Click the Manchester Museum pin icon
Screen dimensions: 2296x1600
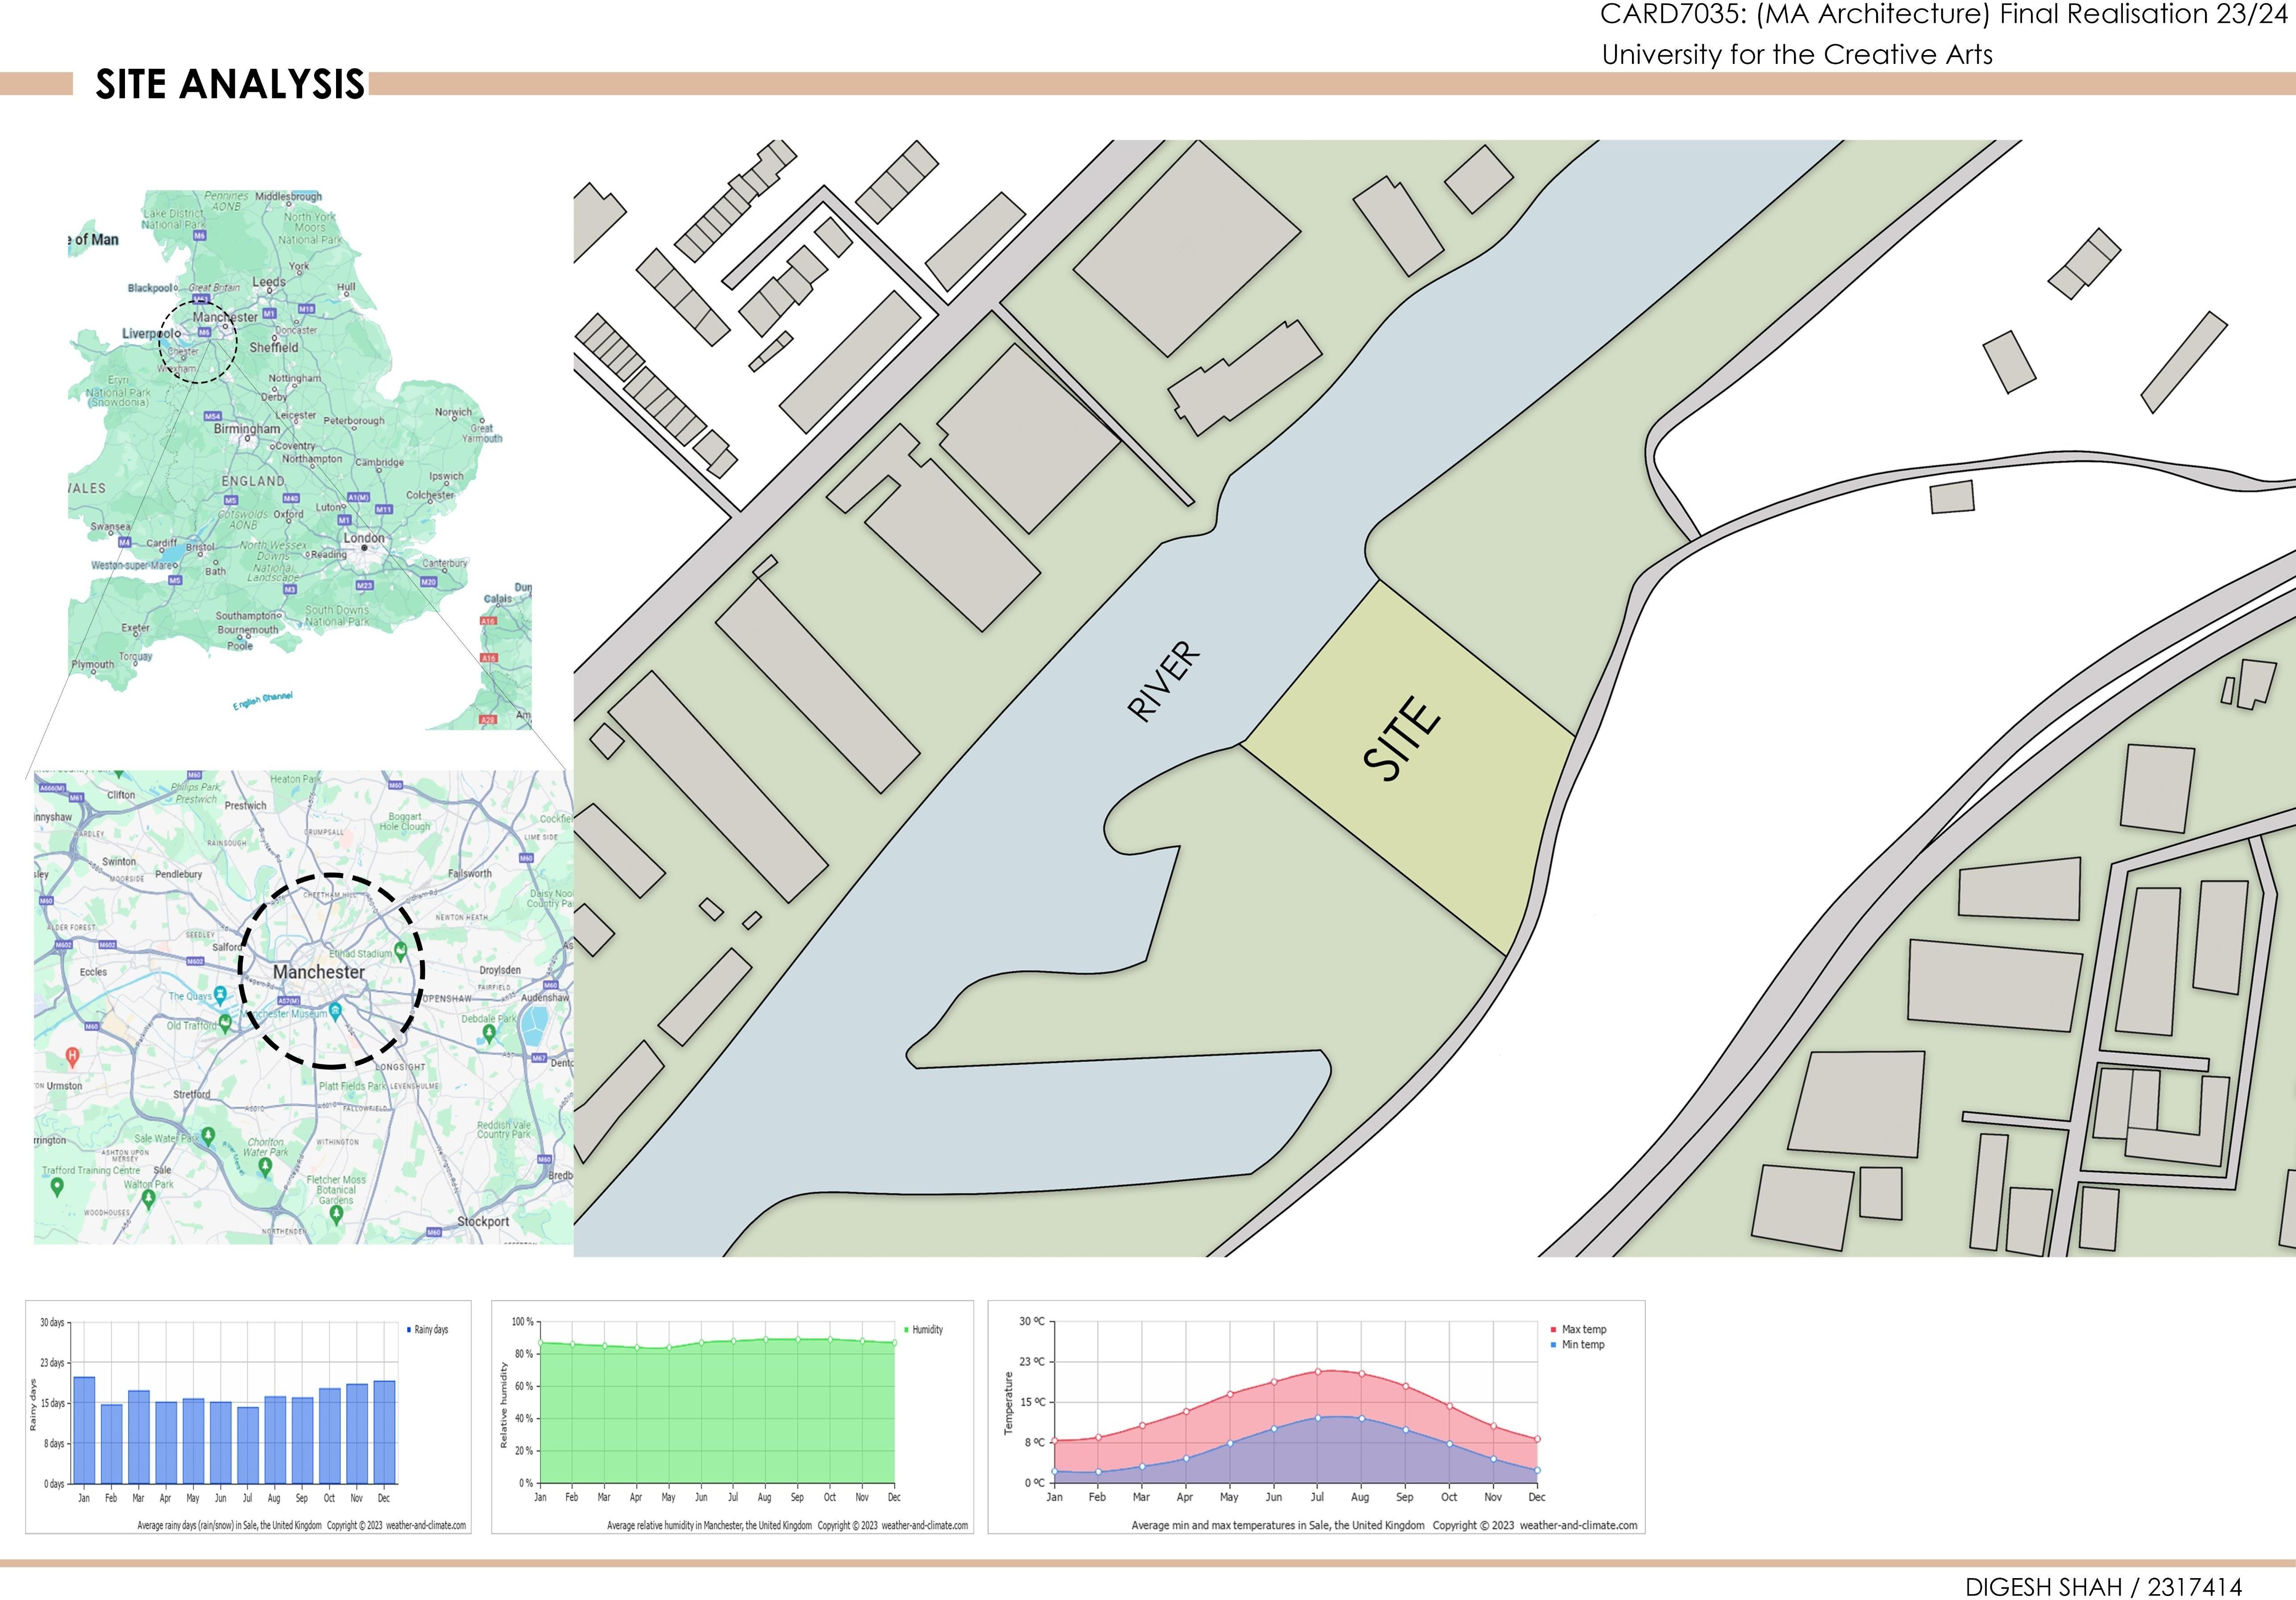(336, 1012)
